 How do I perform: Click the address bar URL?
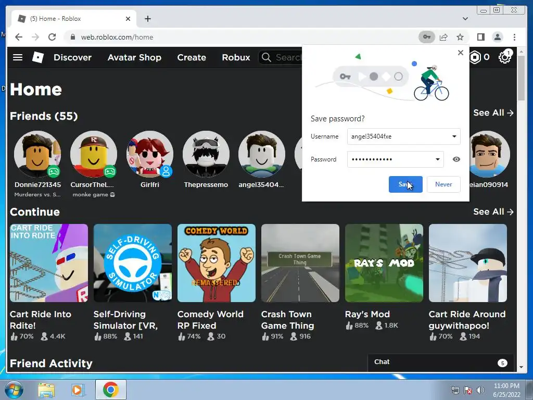[117, 37]
